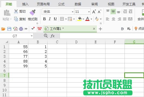Image resolution: width=144 pixels, height=97 pixels.
Task: Open the font size dropdown 11
Action: click(89, 12)
